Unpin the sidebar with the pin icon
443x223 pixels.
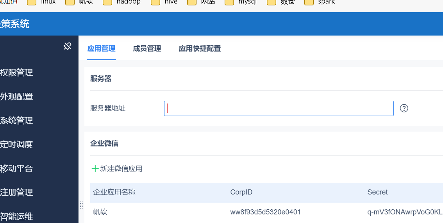point(67,46)
